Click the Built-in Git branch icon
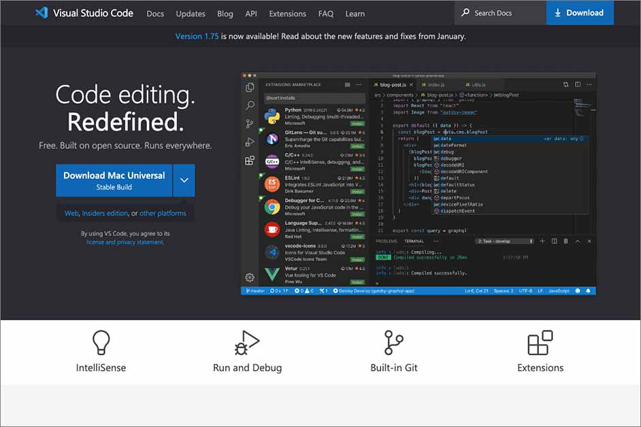 click(x=393, y=342)
